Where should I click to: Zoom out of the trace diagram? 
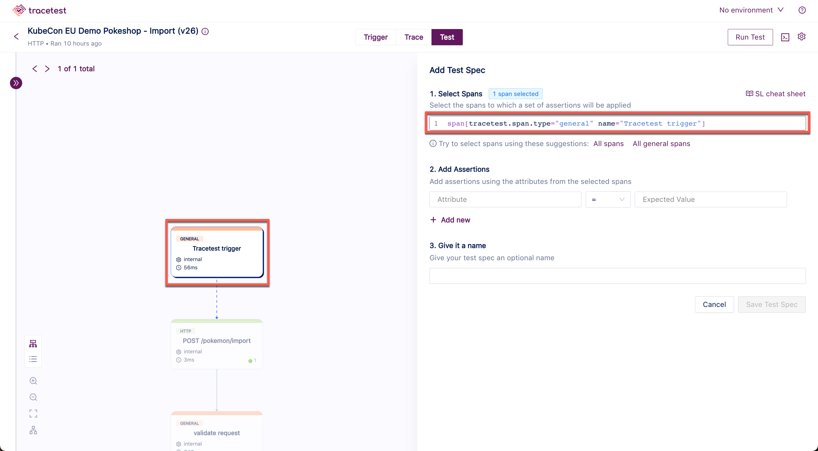point(33,397)
